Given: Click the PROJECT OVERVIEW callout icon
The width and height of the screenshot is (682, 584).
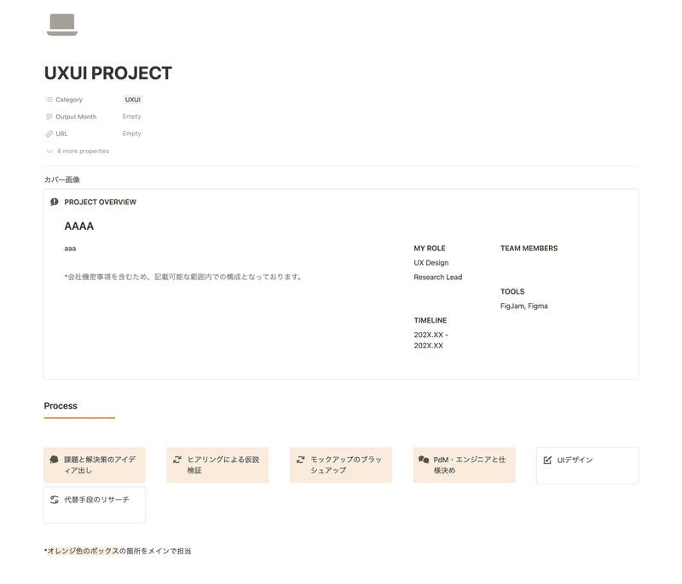Looking at the screenshot, I should pos(55,202).
